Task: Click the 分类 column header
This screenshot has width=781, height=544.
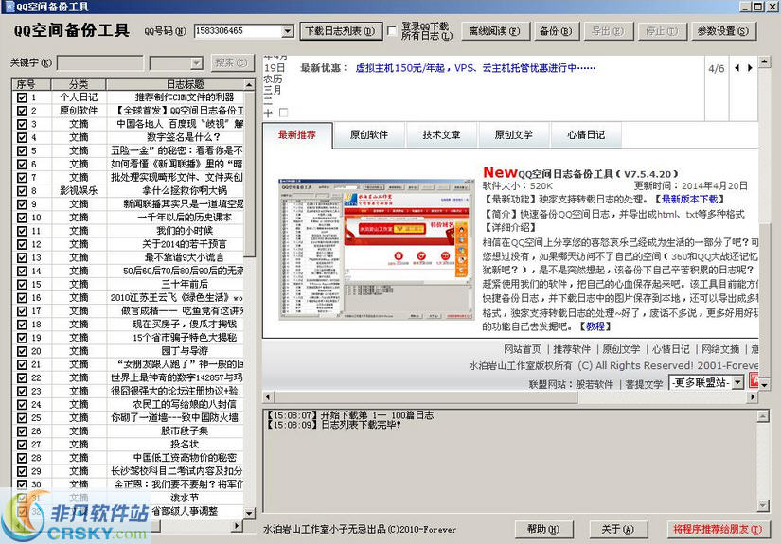Action: (79, 84)
